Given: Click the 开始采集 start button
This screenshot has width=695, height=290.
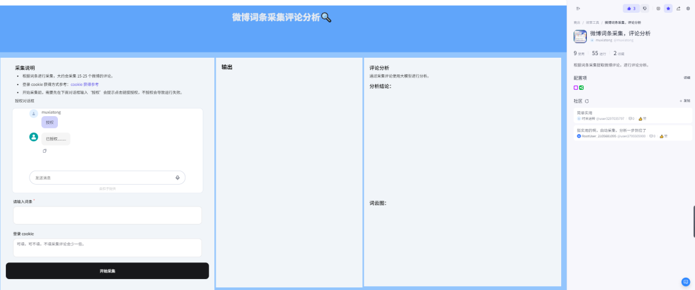Looking at the screenshot, I should (107, 271).
